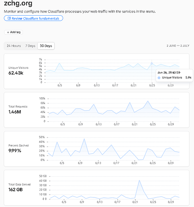Click the Percent Cached 9.99% value
The image size is (194, 207).
[x=15, y=151]
